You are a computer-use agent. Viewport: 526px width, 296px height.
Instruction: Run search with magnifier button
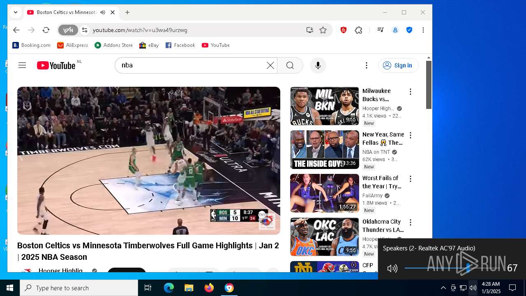(290, 65)
